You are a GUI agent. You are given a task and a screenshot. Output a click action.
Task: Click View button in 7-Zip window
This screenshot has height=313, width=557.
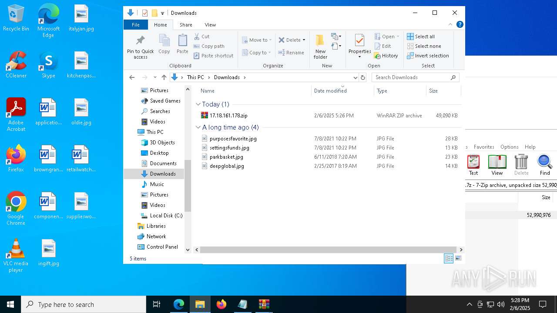[x=497, y=165]
